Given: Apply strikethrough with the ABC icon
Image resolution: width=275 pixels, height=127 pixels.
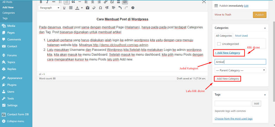Looking at the screenshot, I should coord(54,2).
